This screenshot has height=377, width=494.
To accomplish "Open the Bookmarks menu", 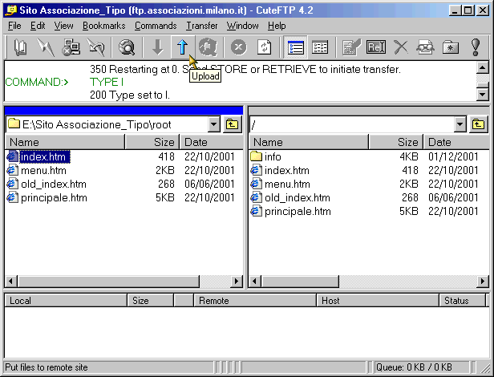I will click(x=104, y=26).
